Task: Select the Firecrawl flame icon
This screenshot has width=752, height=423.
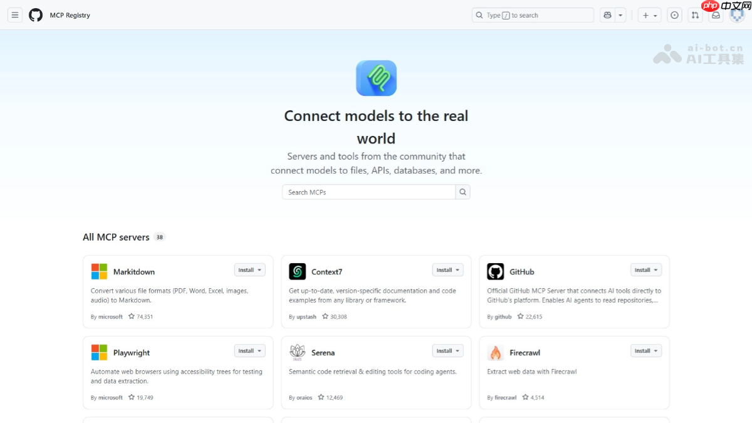Action: click(x=494, y=352)
